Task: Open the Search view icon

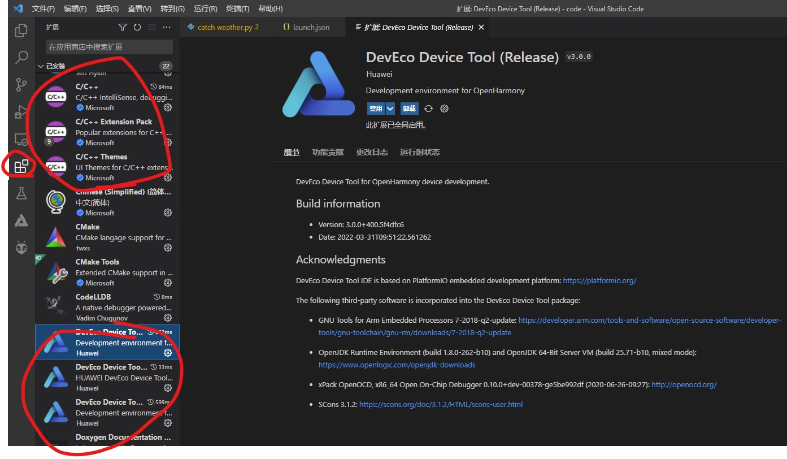Action: coord(21,57)
